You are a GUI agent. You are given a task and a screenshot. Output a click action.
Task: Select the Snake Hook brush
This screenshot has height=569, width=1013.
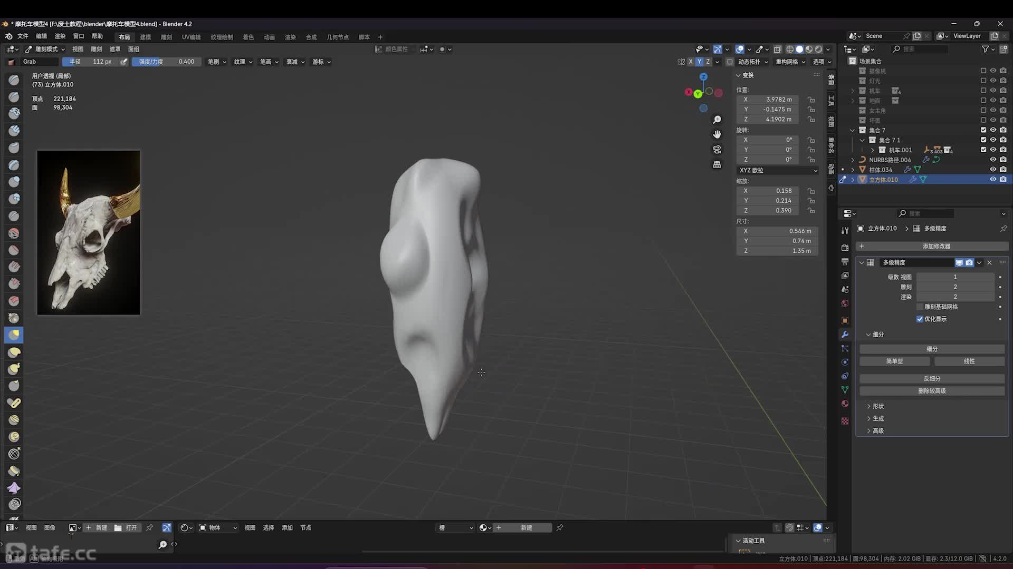point(14,369)
